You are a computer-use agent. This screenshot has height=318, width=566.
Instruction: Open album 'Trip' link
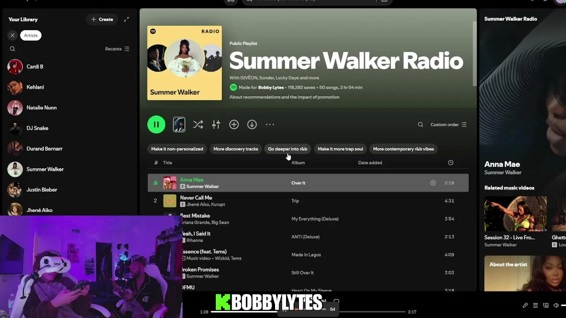coord(295,201)
